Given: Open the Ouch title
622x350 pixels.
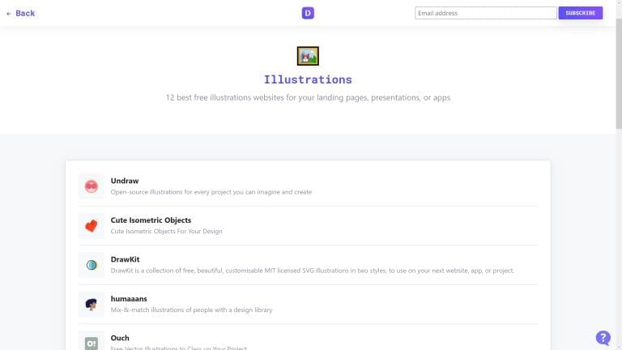Looking at the screenshot, I should (120, 338).
